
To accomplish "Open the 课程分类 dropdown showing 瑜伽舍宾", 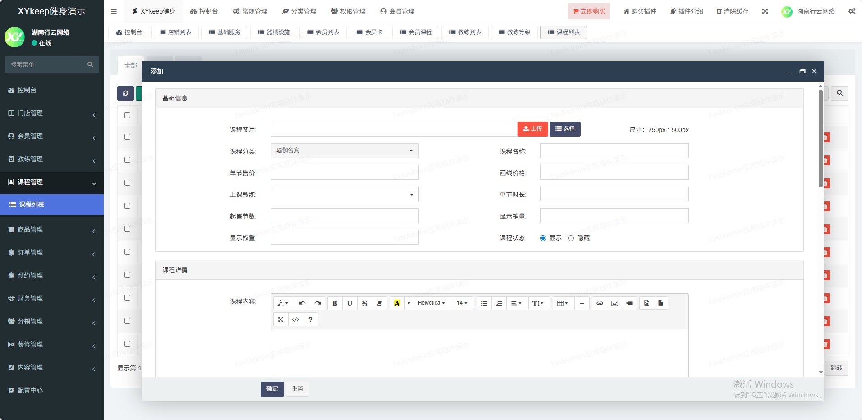I will point(344,151).
